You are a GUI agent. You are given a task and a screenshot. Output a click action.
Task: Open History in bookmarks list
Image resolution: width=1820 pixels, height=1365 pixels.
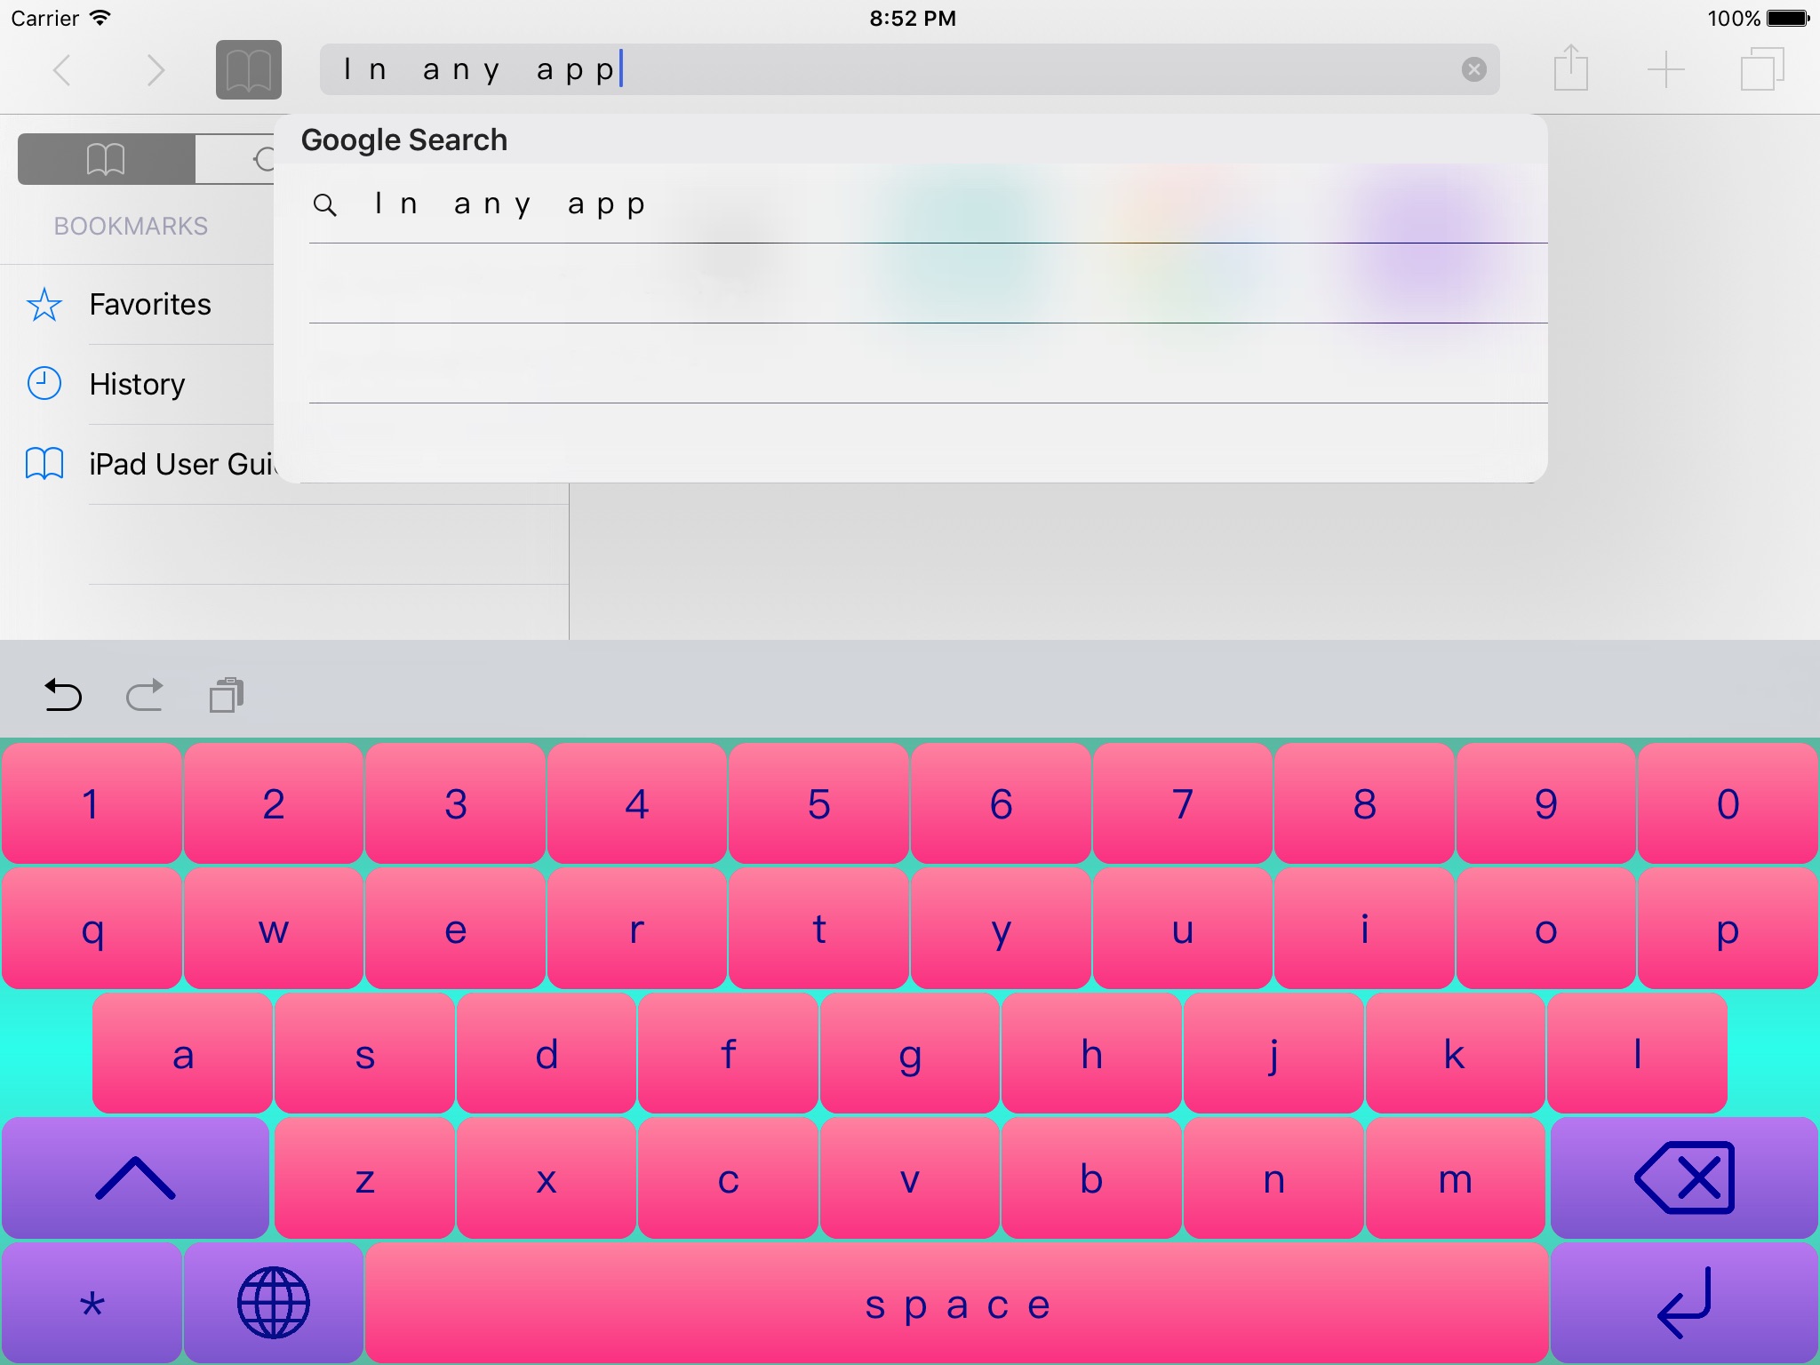tap(137, 385)
